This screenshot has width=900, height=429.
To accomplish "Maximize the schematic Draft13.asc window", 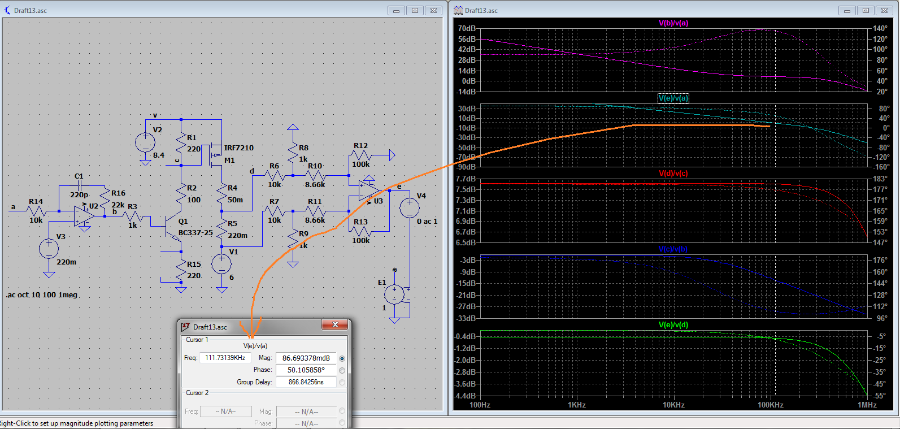I will [415, 11].
